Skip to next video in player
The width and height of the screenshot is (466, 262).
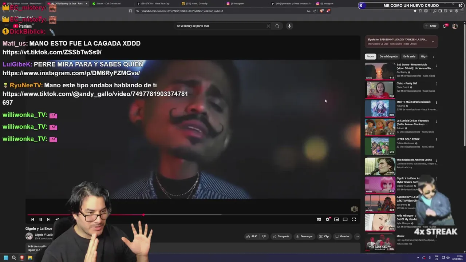tap(49, 219)
